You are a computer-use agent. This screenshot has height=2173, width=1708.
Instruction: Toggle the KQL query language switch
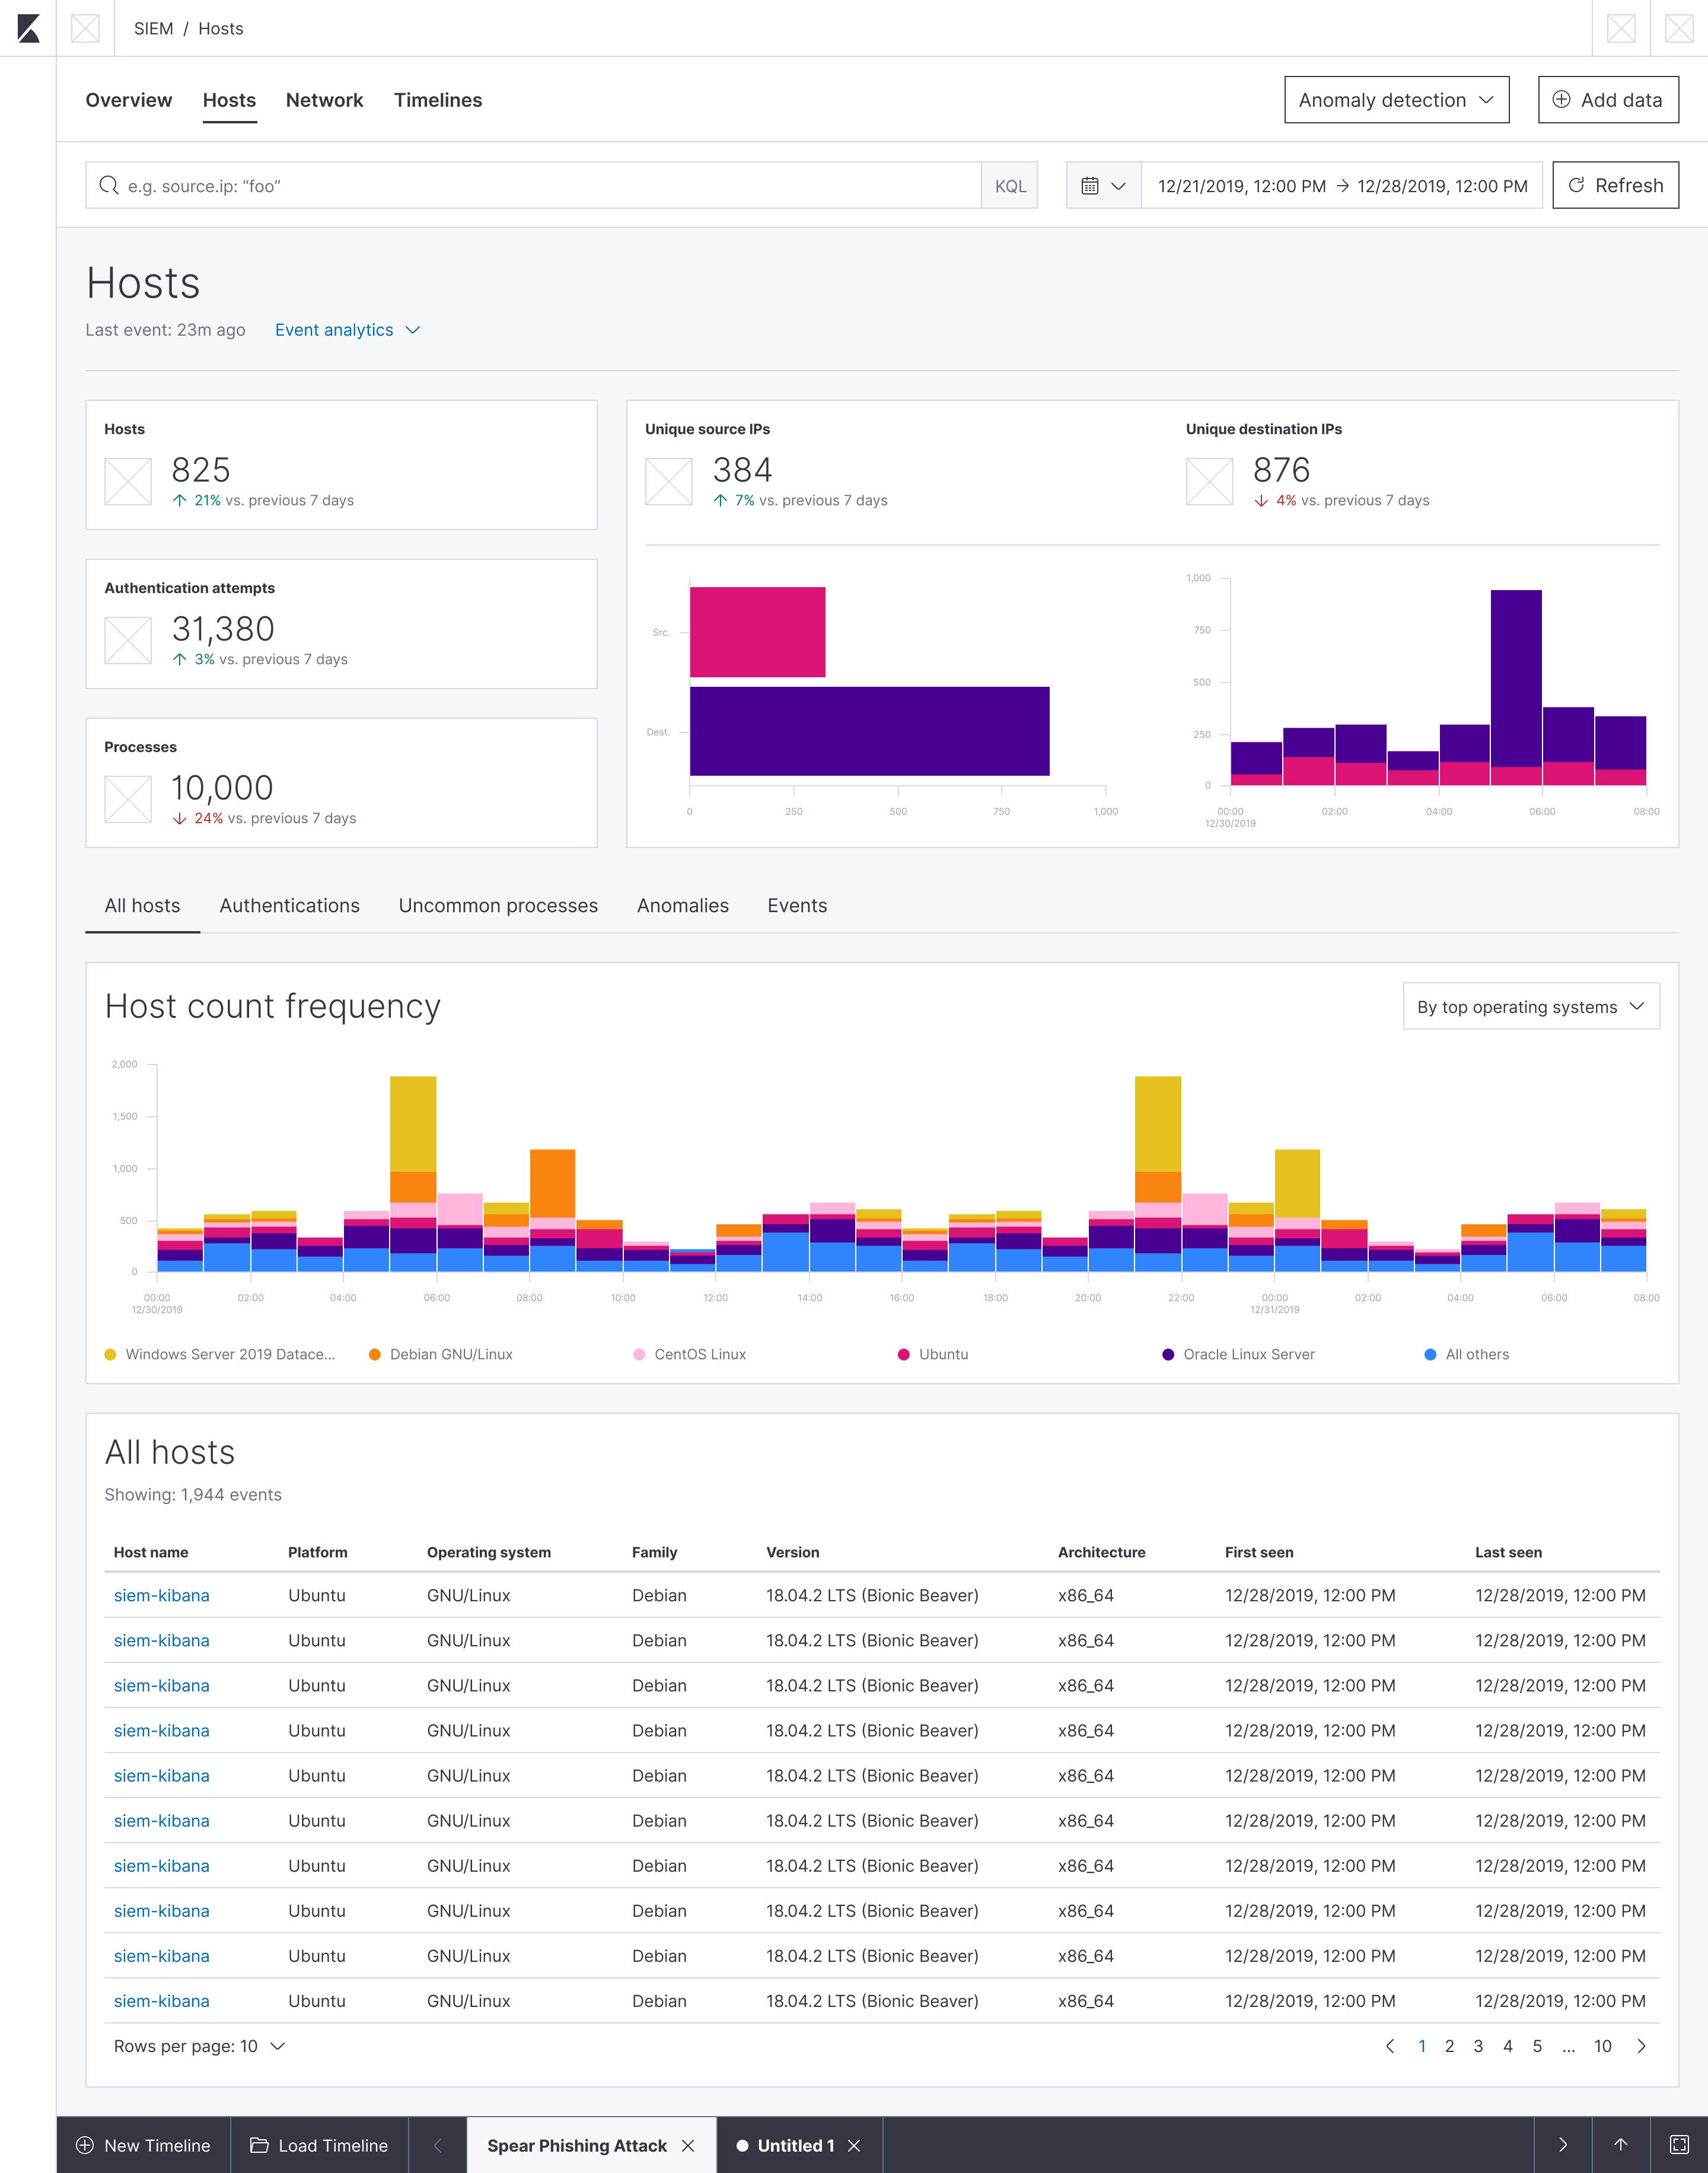1010,186
